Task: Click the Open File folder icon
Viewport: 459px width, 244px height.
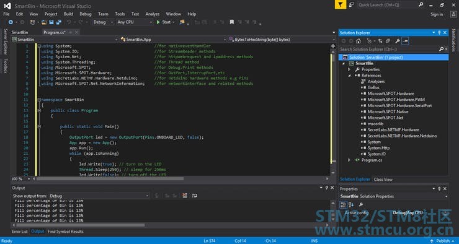Action: pos(44,22)
